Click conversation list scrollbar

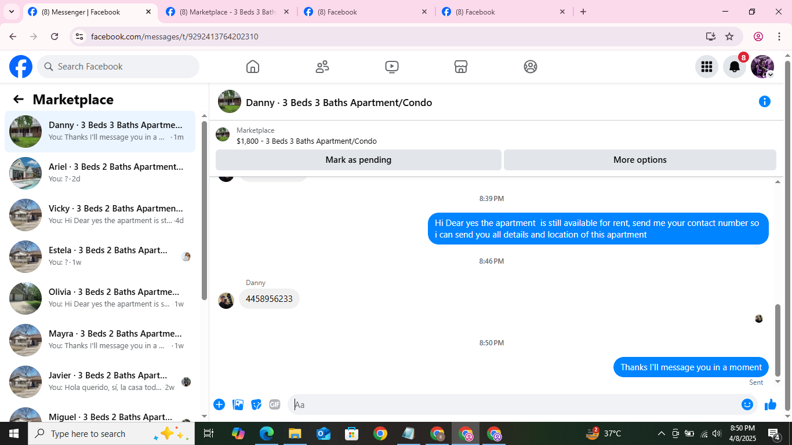(x=204, y=210)
